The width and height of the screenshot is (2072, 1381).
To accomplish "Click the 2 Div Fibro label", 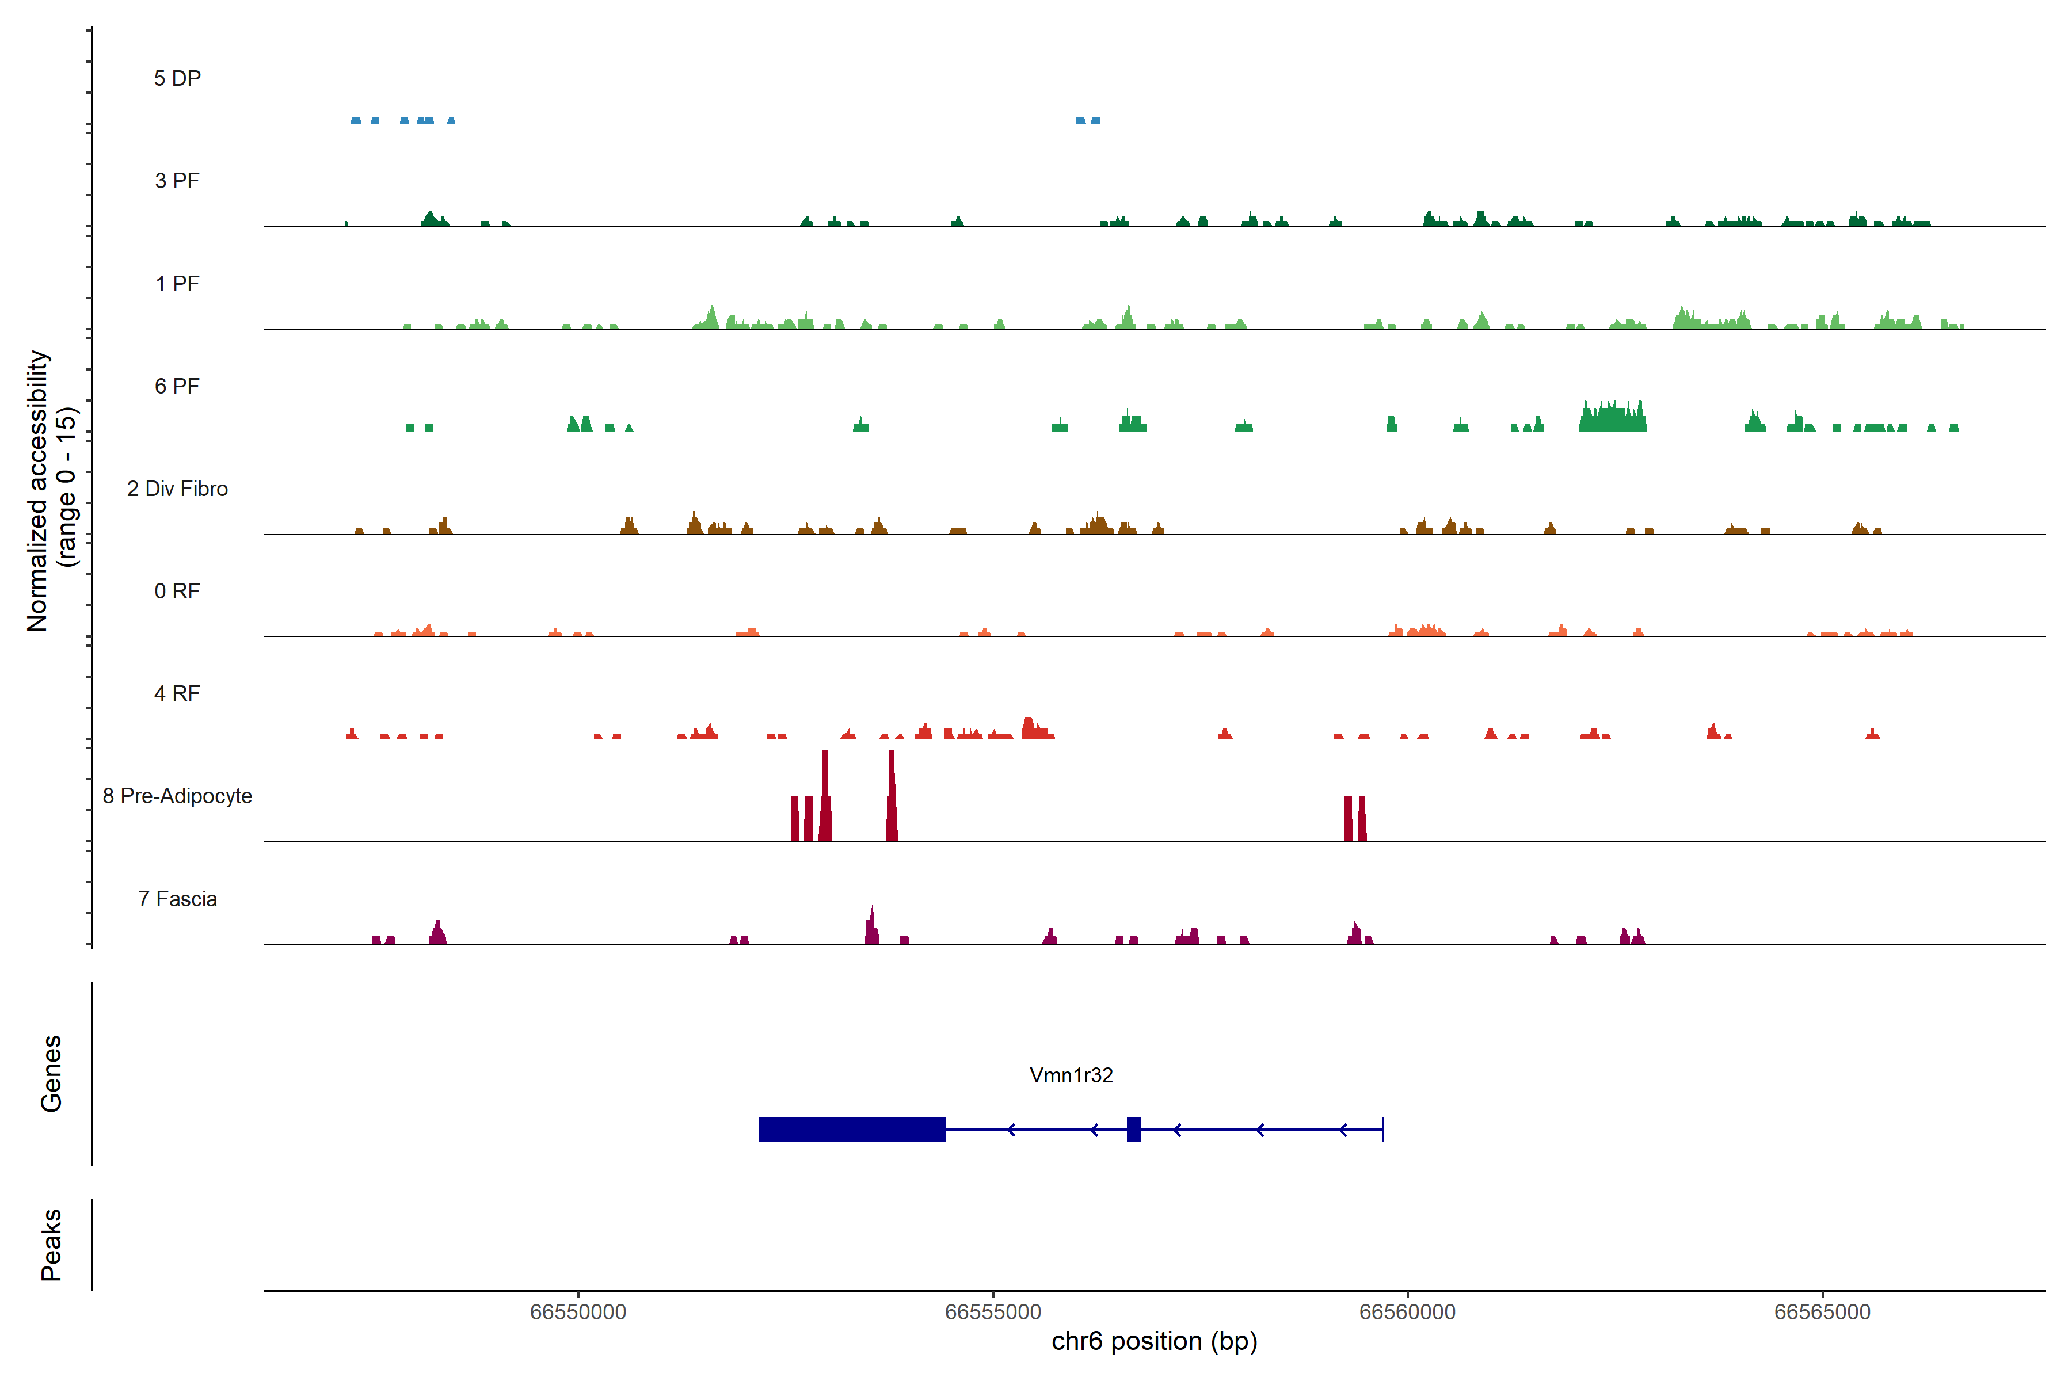I will tap(177, 489).
